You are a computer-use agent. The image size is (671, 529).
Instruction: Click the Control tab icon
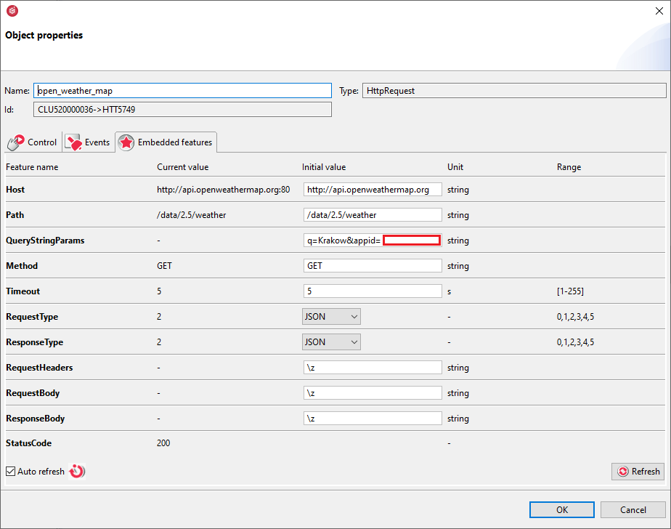[16, 142]
